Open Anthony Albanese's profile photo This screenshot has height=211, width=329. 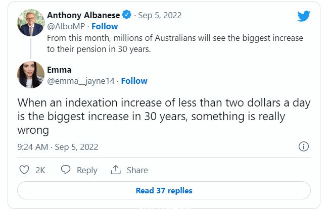tap(31, 23)
